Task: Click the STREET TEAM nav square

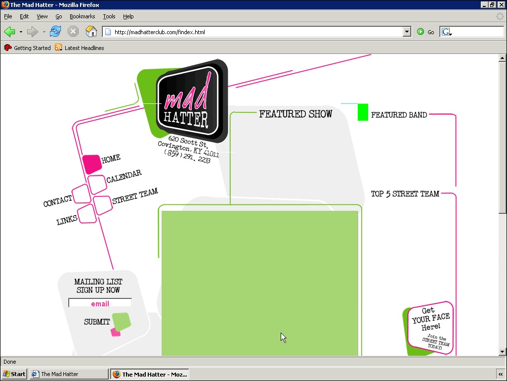Action: point(102,205)
